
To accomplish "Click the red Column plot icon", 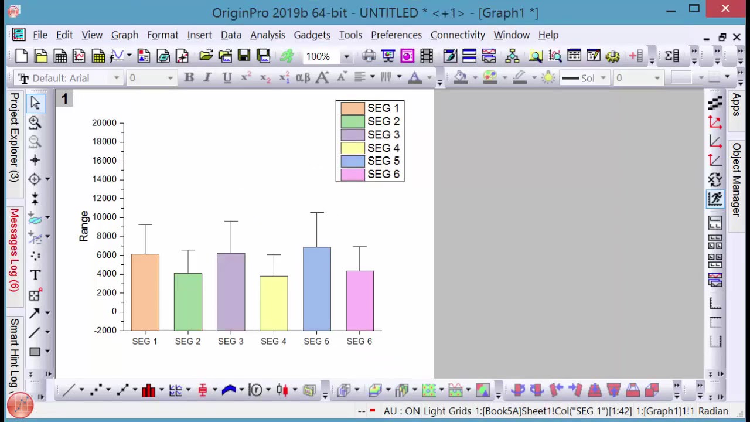I will coord(148,390).
